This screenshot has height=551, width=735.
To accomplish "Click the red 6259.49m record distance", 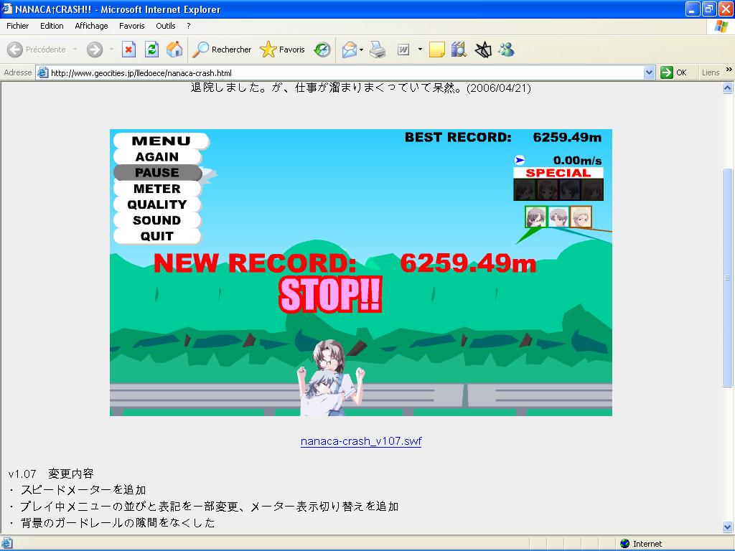I will pos(468,263).
